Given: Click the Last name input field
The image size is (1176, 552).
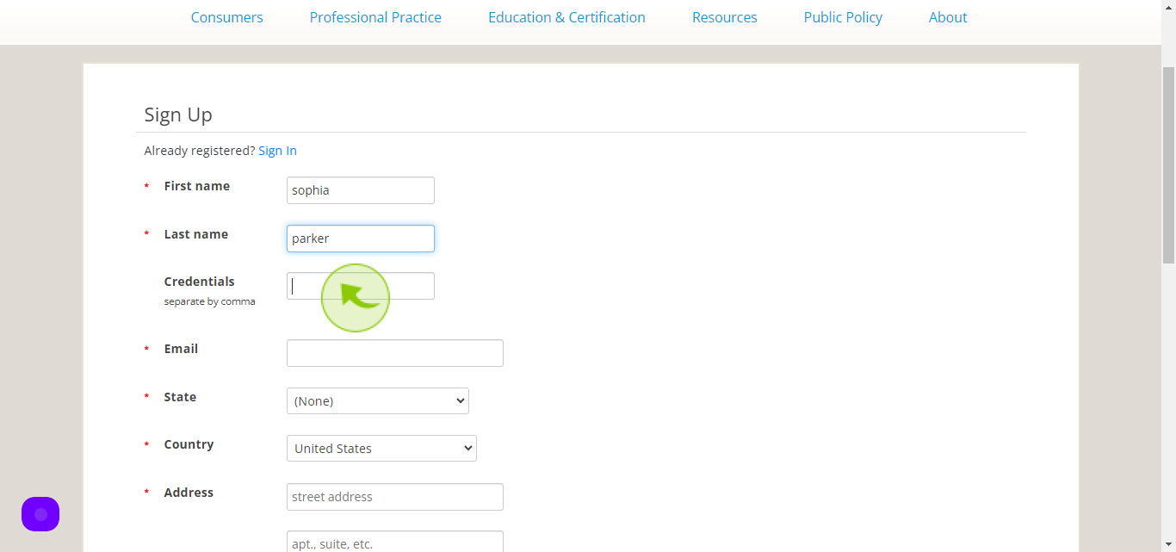Looking at the screenshot, I should [x=361, y=239].
